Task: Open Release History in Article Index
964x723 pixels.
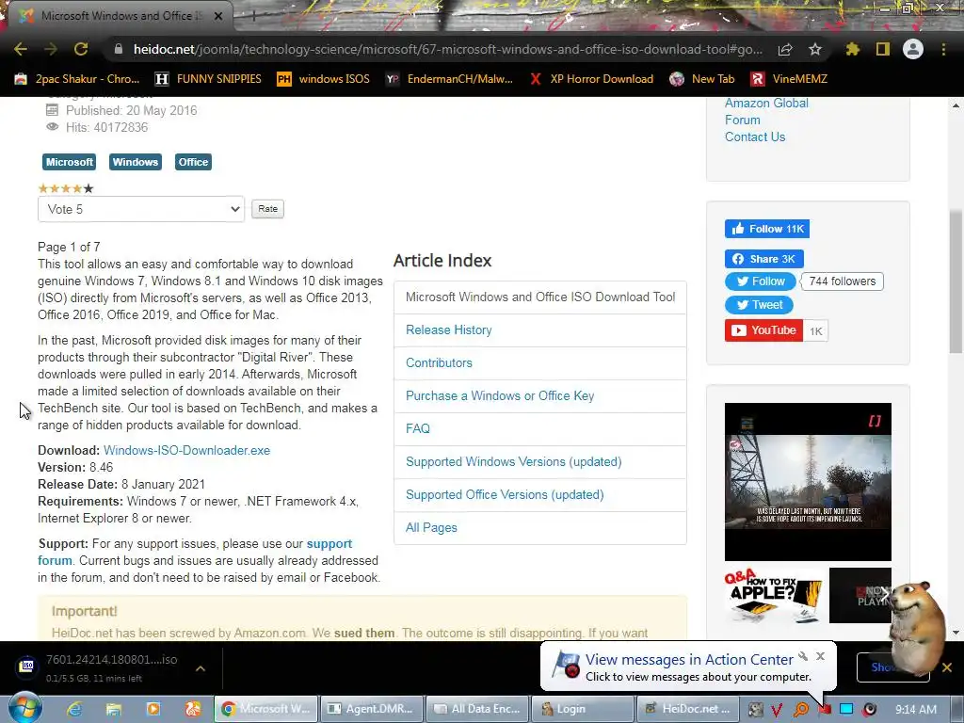Action: 449,330
